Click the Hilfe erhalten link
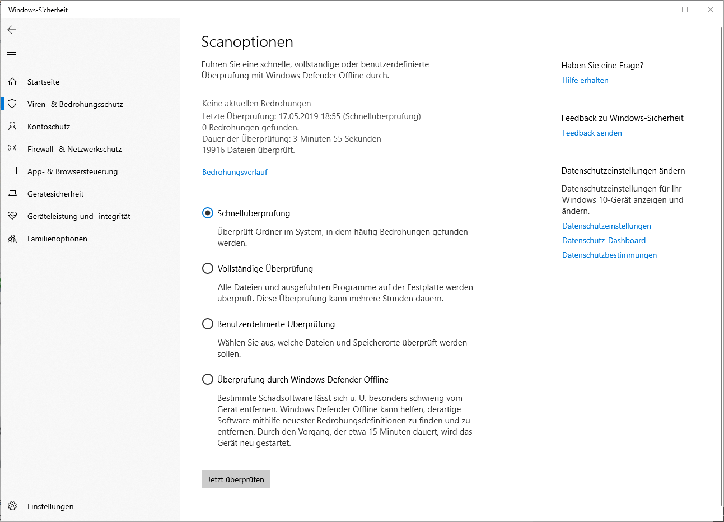Screen dimensions: 724x522 (x=585, y=80)
